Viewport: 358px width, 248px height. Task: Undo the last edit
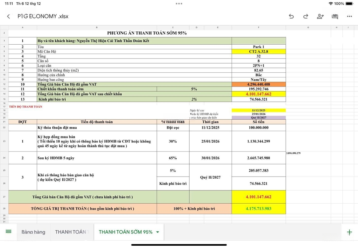(x=291, y=17)
